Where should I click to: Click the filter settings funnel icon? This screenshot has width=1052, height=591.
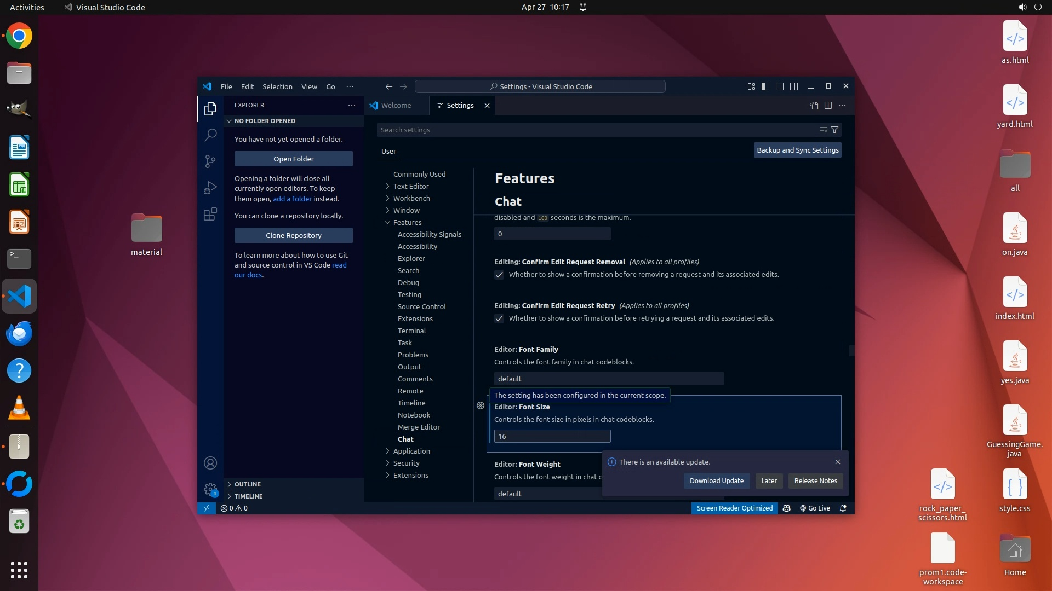click(834, 130)
